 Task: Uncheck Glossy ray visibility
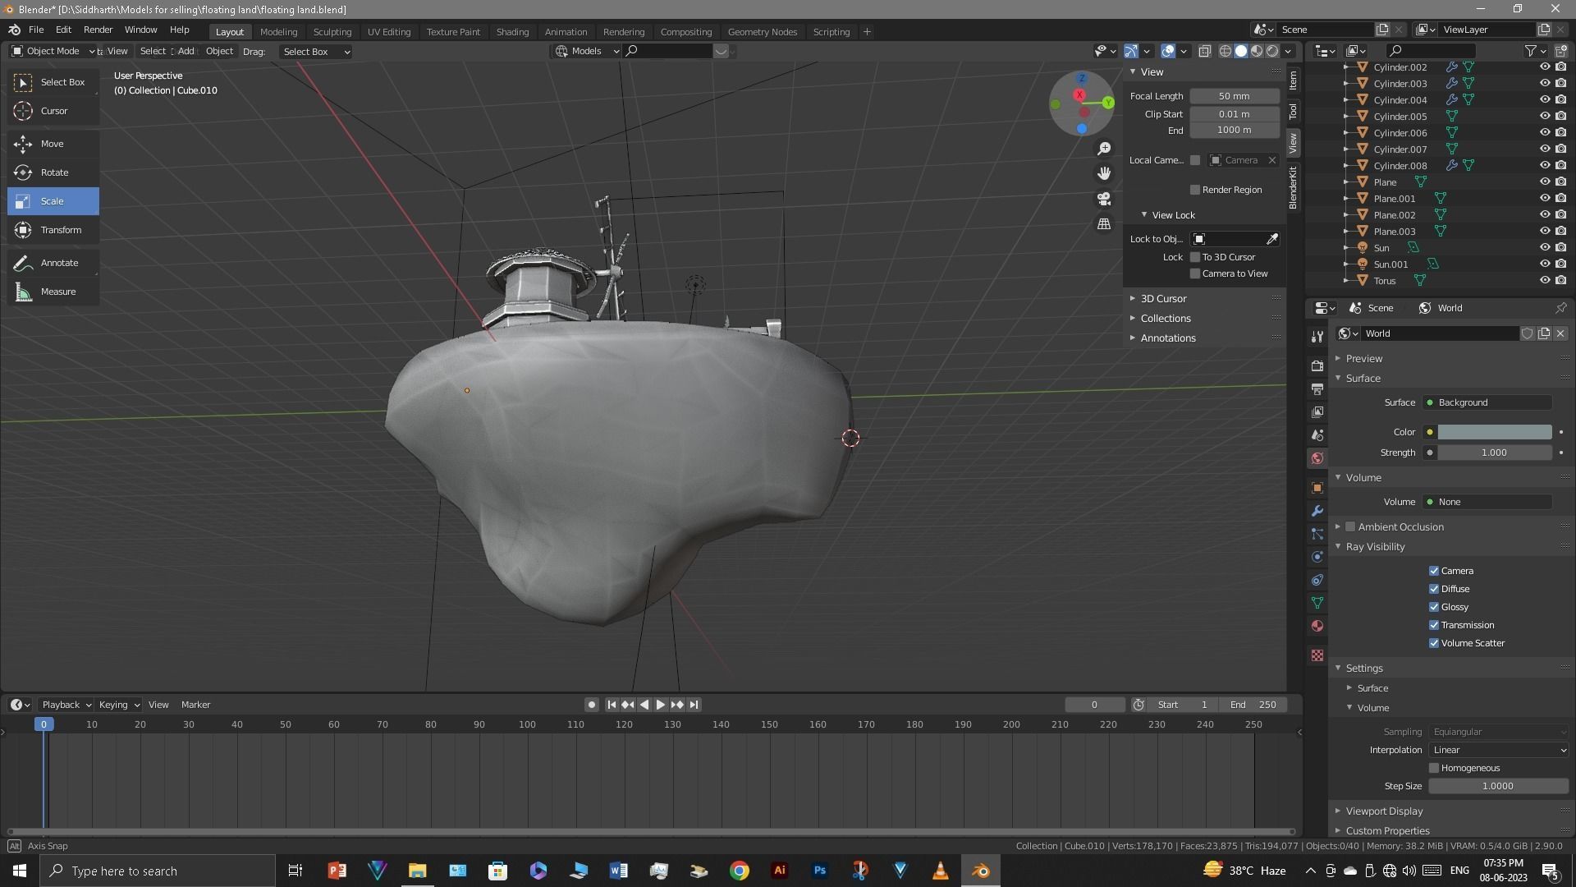(1434, 607)
